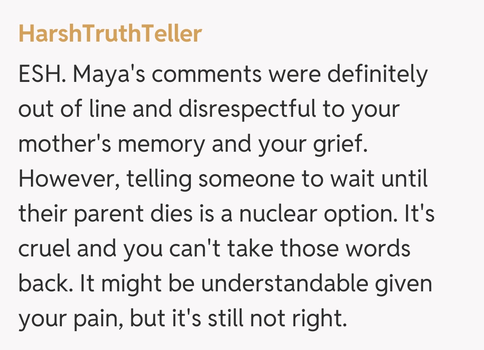The width and height of the screenshot is (484, 350).
Task: Click the words 'wait until'
Action: (x=379, y=179)
